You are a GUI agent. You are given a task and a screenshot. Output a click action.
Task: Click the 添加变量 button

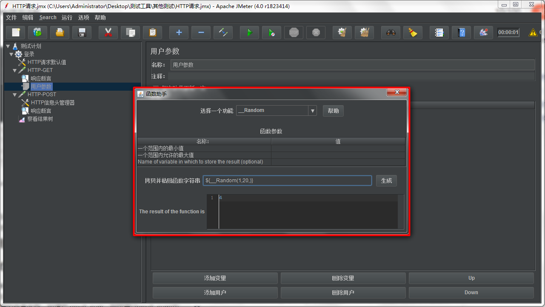pyautogui.click(x=215, y=278)
